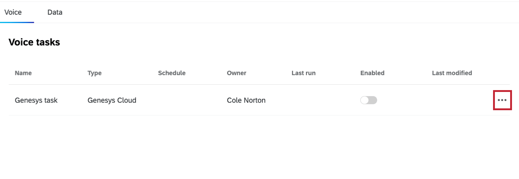Image resolution: width=519 pixels, height=179 pixels.
Task: Click the Voice tasks heading
Action: (34, 42)
